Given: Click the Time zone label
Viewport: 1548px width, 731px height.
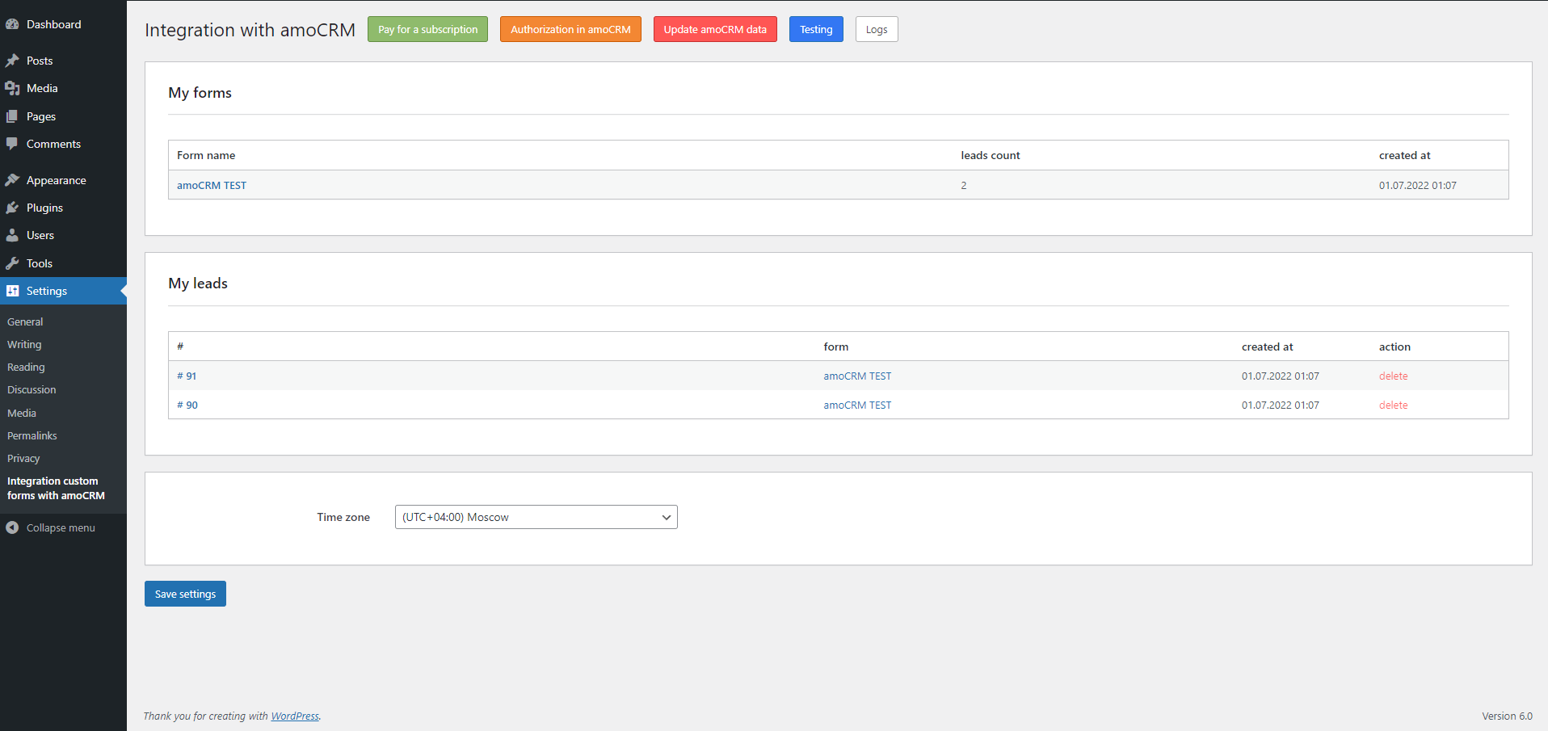Looking at the screenshot, I should [343, 517].
